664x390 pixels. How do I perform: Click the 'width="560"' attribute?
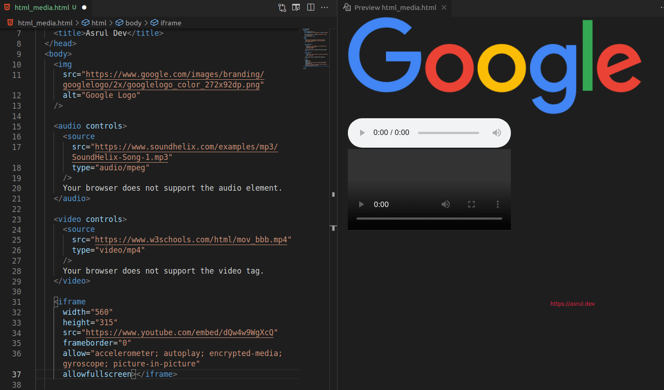tap(88, 312)
